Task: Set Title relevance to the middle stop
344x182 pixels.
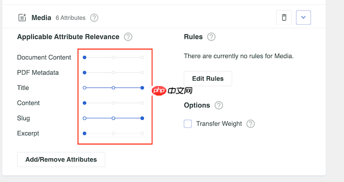Action: (x=113, y=87)
